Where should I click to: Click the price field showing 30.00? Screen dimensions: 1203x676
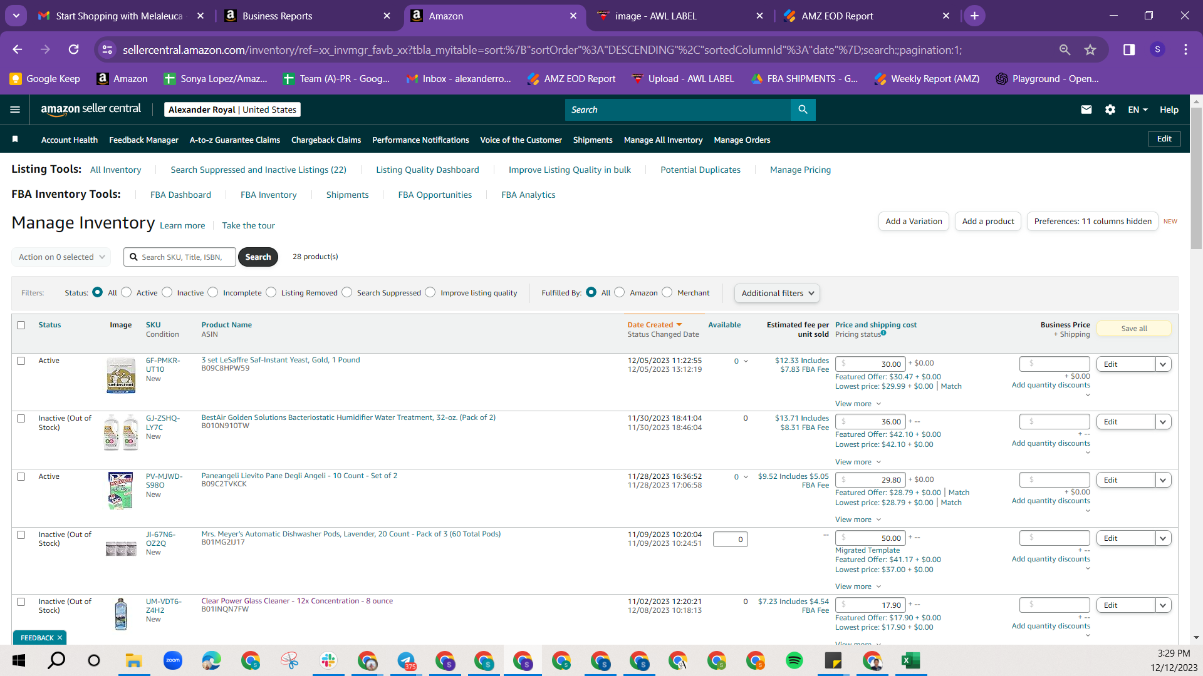(x=870, y=364)
